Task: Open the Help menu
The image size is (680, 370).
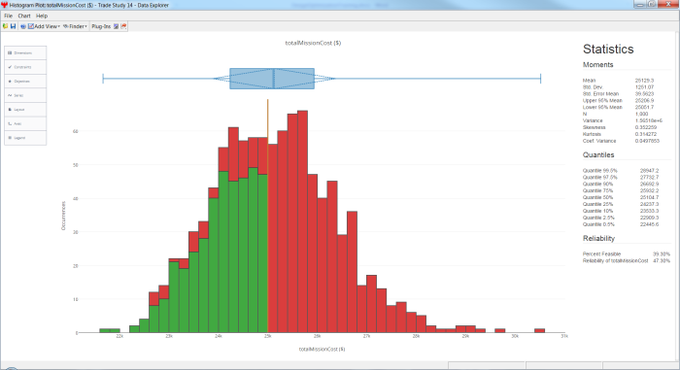Action: pos(42,16)
